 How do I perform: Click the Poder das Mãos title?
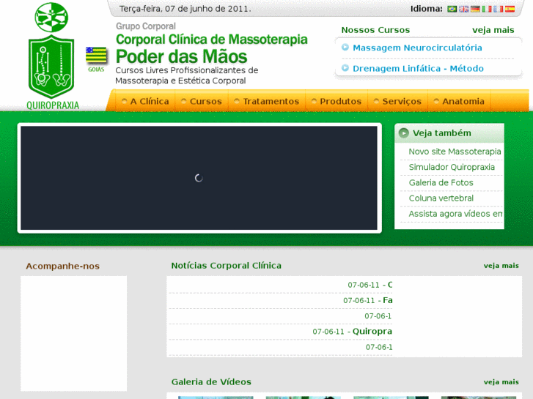tap(181, 56)
